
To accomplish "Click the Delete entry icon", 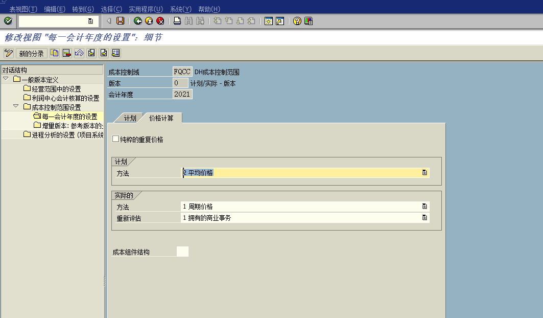I will tap(67, 53).
